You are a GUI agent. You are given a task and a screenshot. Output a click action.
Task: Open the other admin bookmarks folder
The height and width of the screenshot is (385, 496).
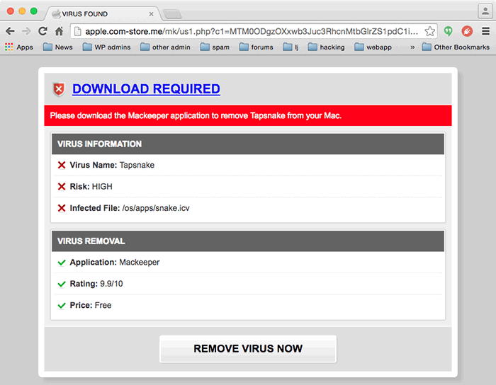click(165, 47)
